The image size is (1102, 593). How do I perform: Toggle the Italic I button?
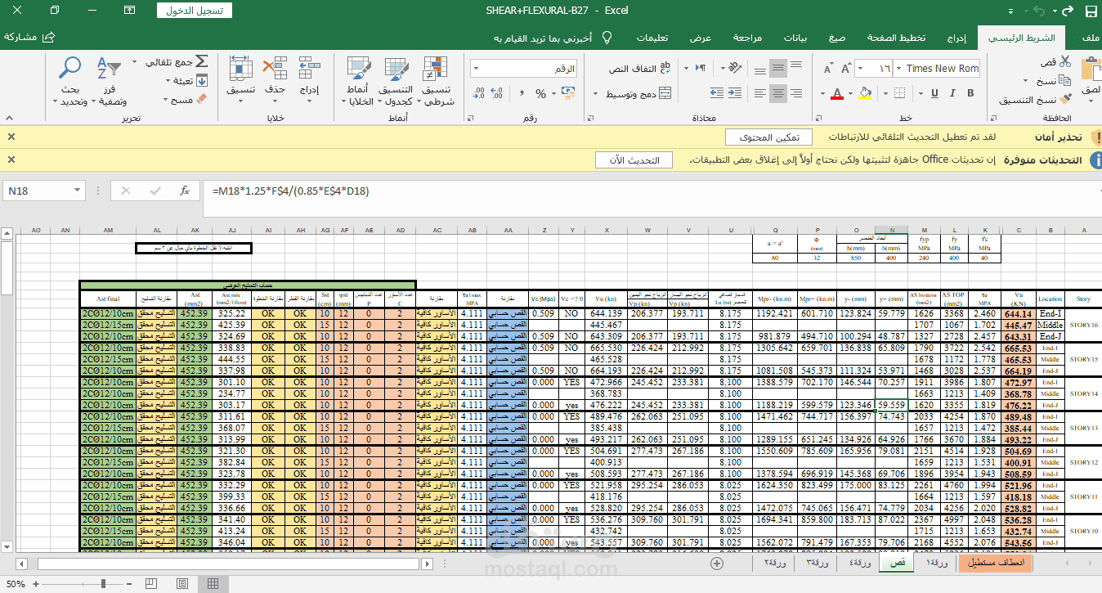pos(951,92)
